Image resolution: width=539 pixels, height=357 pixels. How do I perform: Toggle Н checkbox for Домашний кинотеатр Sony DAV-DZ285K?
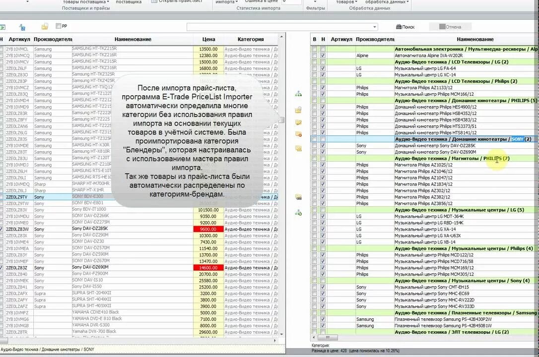pos(323,146)
